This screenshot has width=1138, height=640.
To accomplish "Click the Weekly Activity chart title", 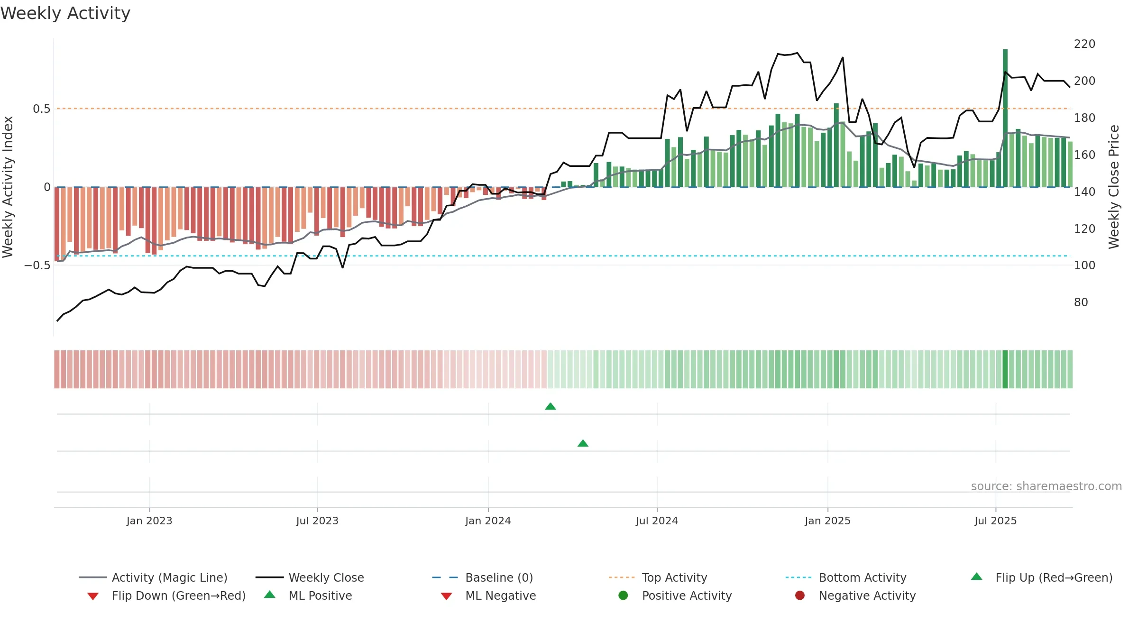I will click(x=65, y=13).
